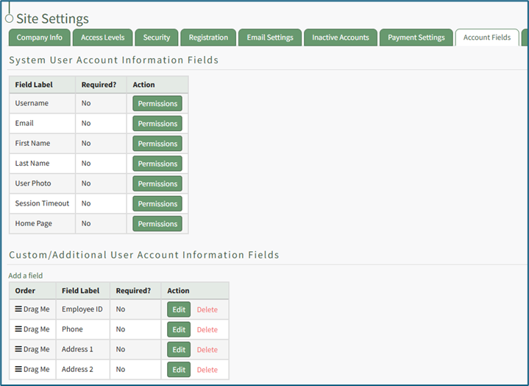Go to the Email Settings tab
The width and height of the screenshot is (529, 386).
269,38
